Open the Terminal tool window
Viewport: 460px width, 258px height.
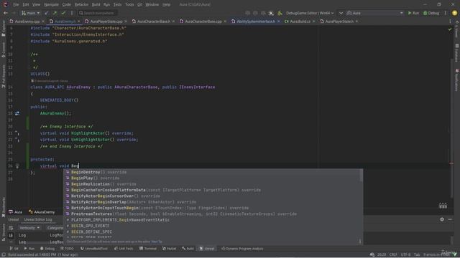tap(148, 249)
